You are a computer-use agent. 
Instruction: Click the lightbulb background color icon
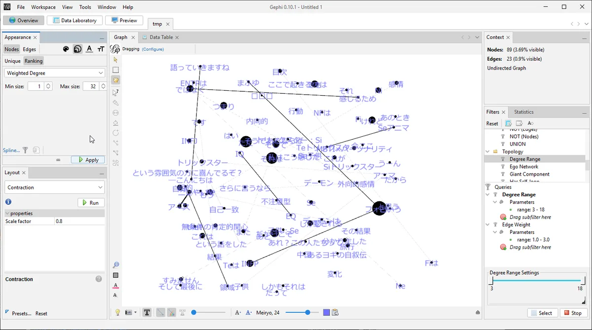tap(117, 312)
